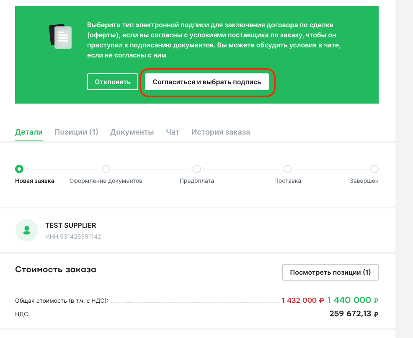
Task: Click the crossed-out price 1 432 000 ₽
Action: (303, 300)
